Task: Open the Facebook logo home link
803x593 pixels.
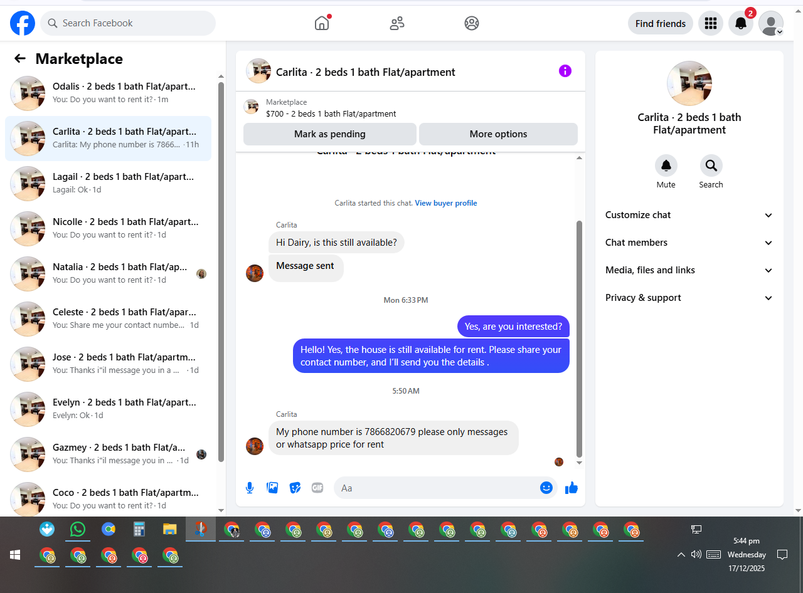Action: (x=23, y=23)
